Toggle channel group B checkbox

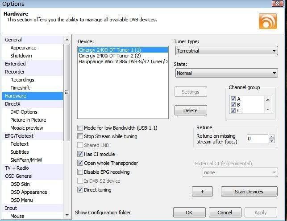point(233,104)
